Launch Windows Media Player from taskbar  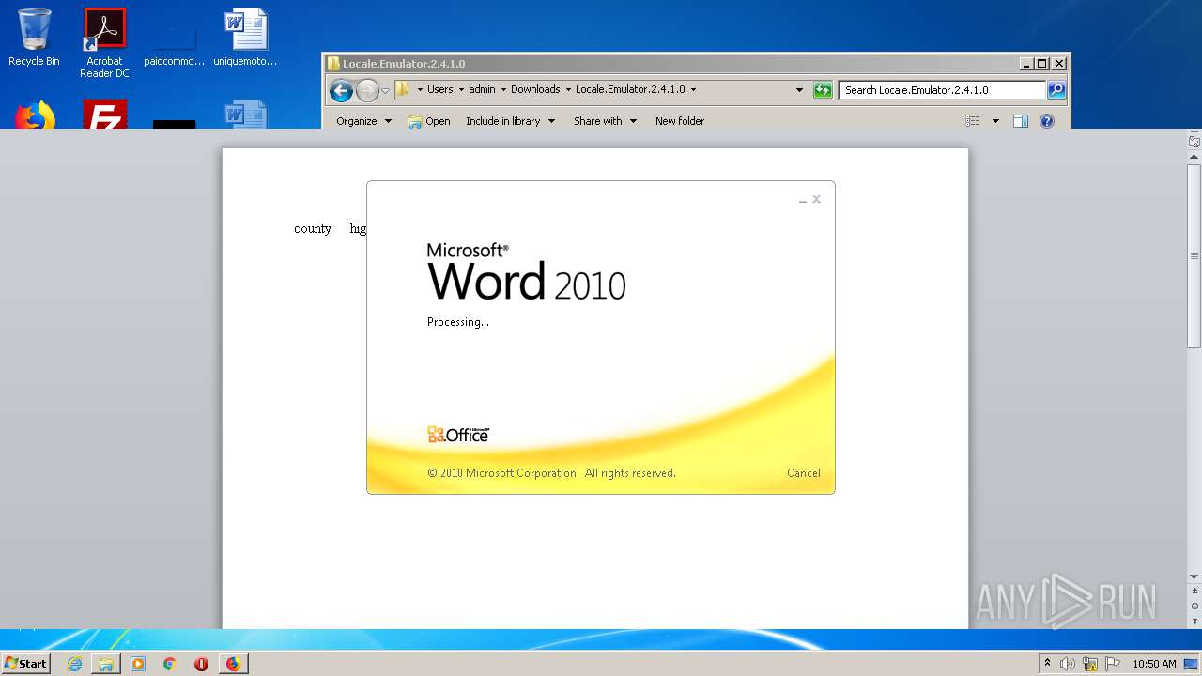[138, 664]
